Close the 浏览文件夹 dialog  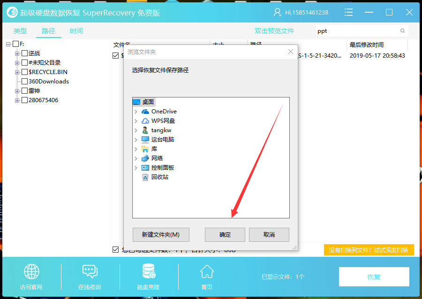291,52
